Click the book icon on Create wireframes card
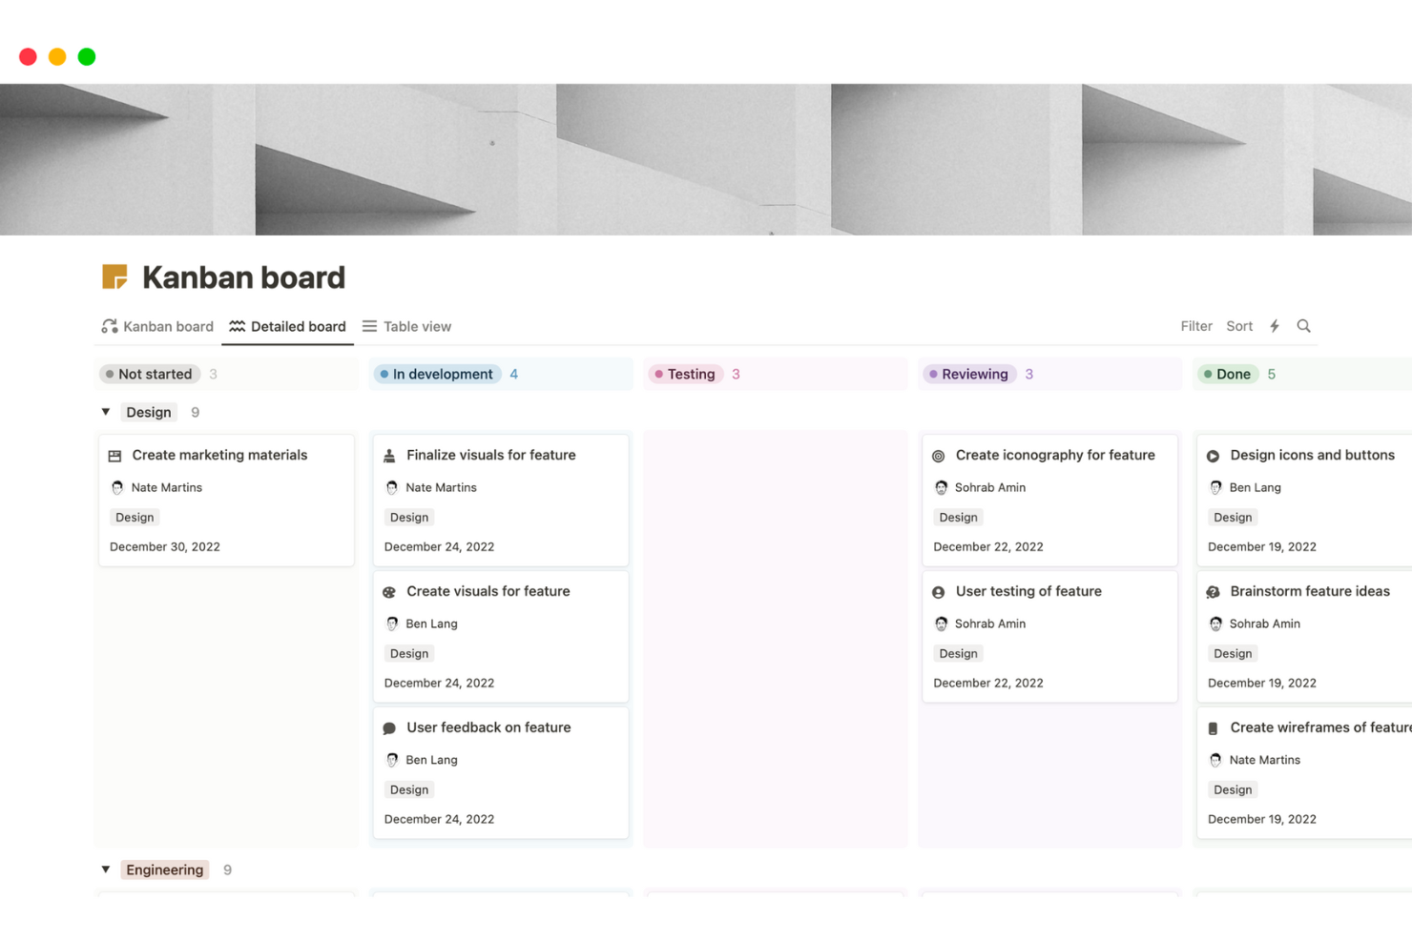 (1214, 727)
